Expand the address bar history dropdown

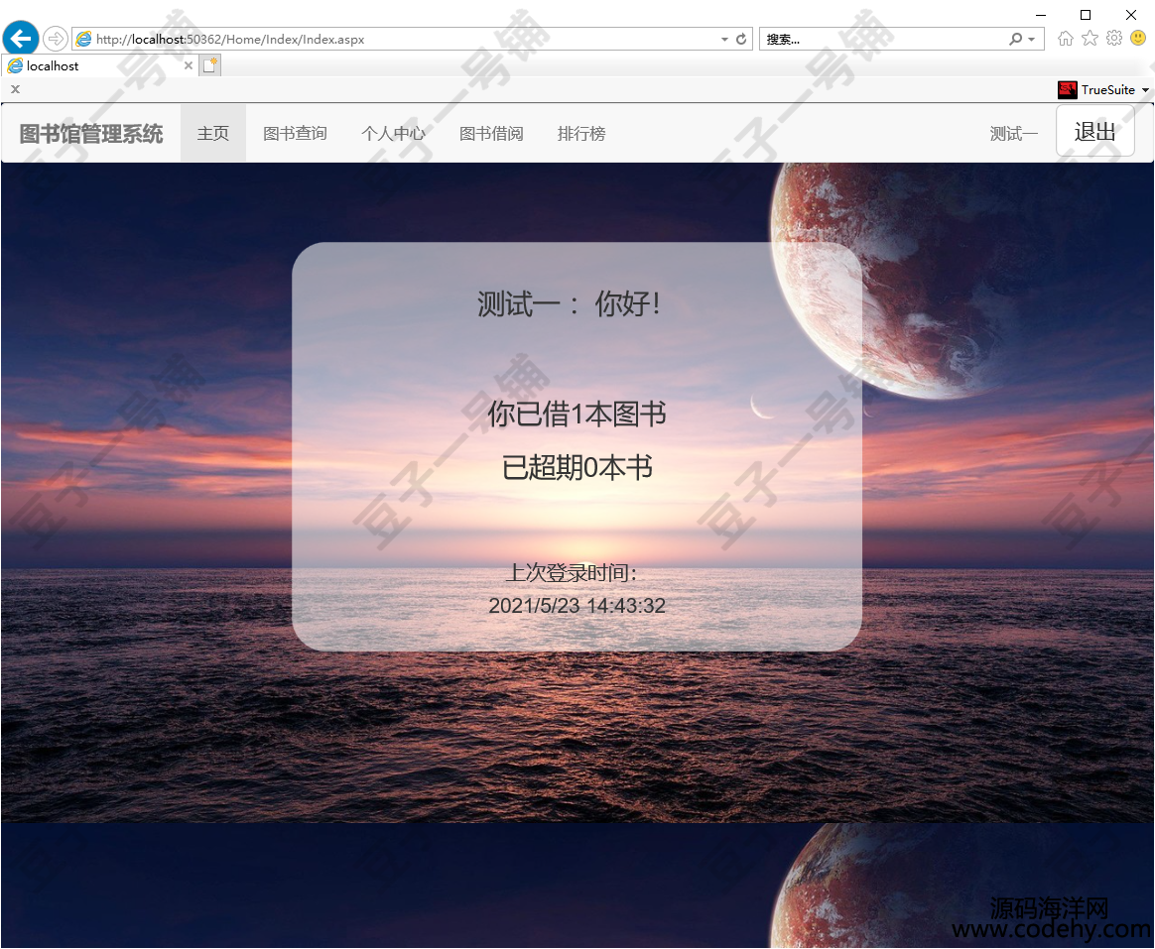click(724, 39)
